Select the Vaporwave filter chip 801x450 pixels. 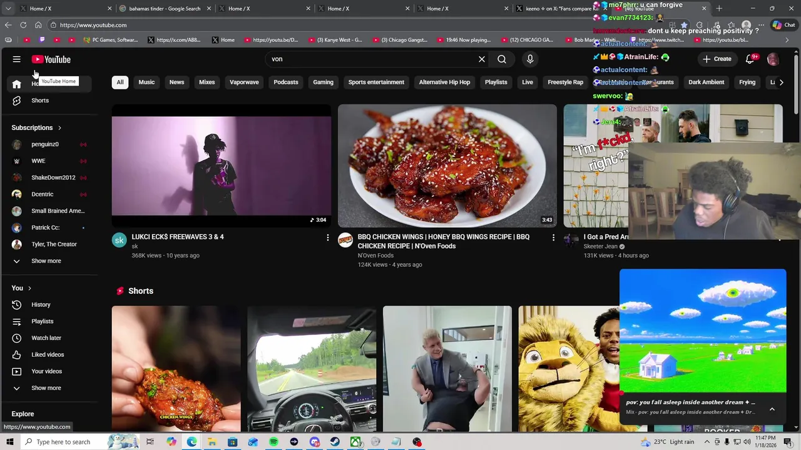[244, 82]
